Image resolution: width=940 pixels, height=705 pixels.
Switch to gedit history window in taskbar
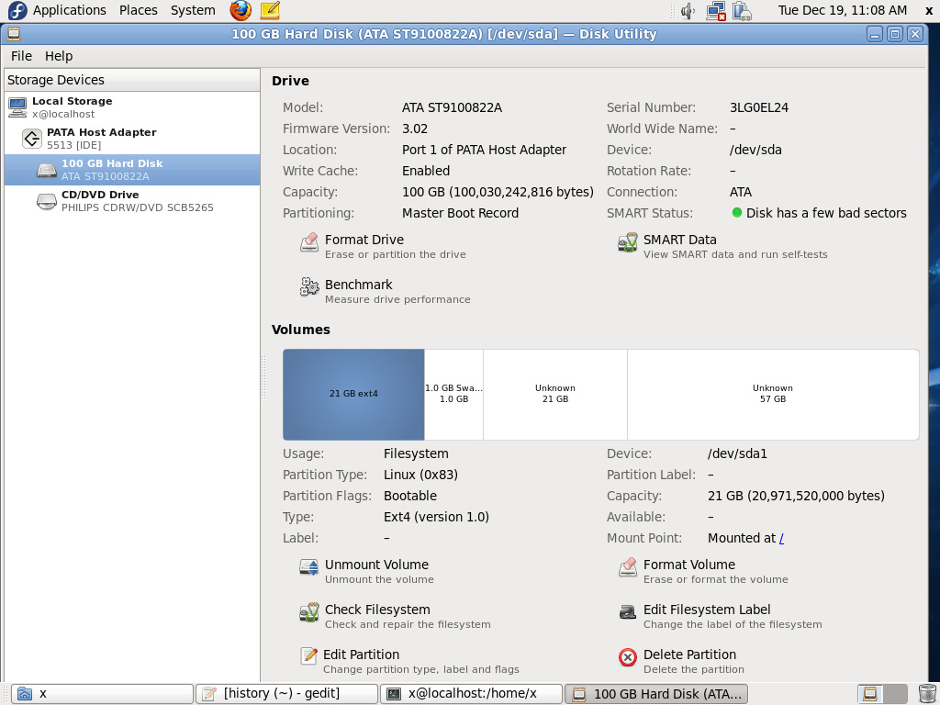(286, 694)
